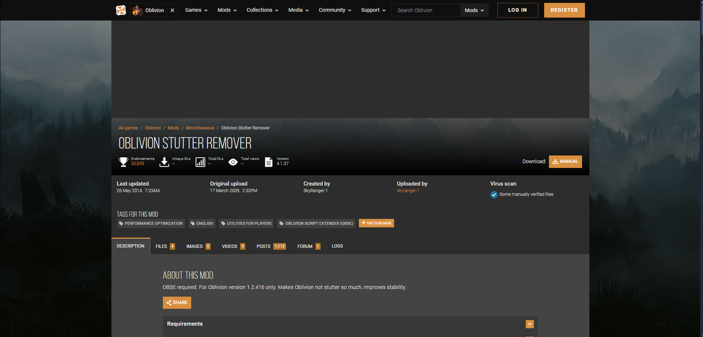The image size is (703, 337).
Task: Switch to the FILES tab
Action: [x=165, y=247]
